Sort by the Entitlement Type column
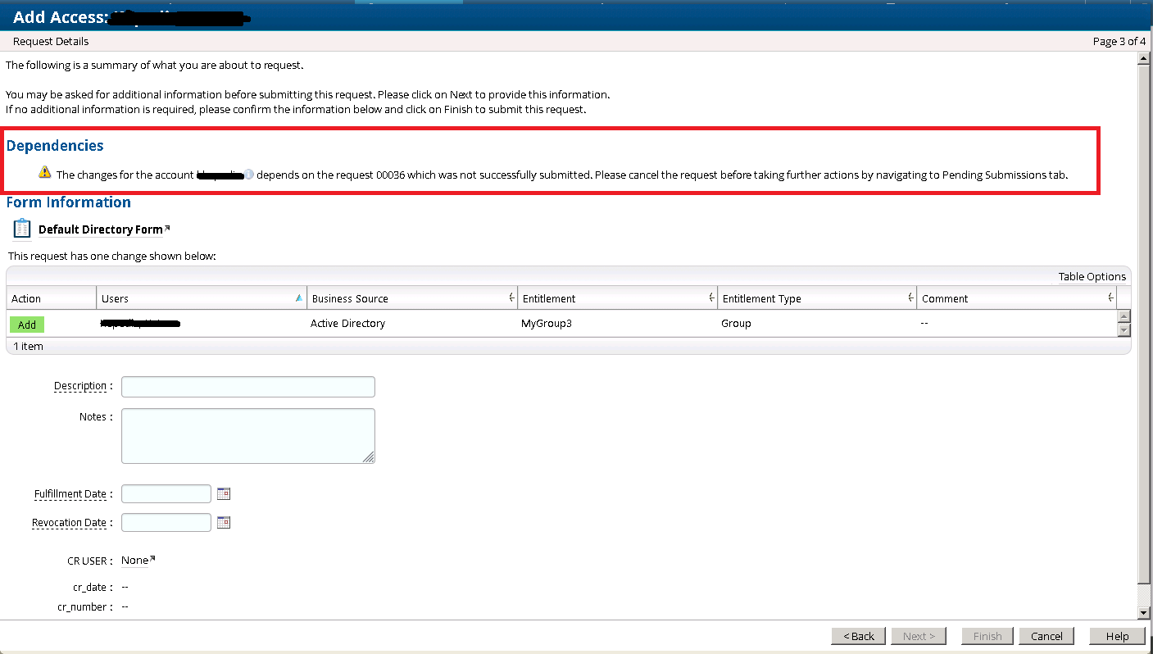The image size is (1153, 654). pos(815,299)
